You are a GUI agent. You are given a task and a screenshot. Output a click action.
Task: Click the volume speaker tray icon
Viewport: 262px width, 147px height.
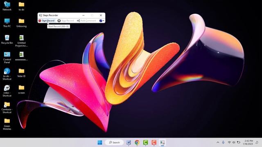(x=234, y=143)
